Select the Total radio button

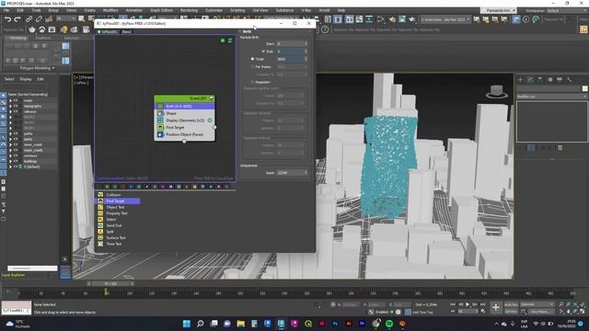(252, 59)
